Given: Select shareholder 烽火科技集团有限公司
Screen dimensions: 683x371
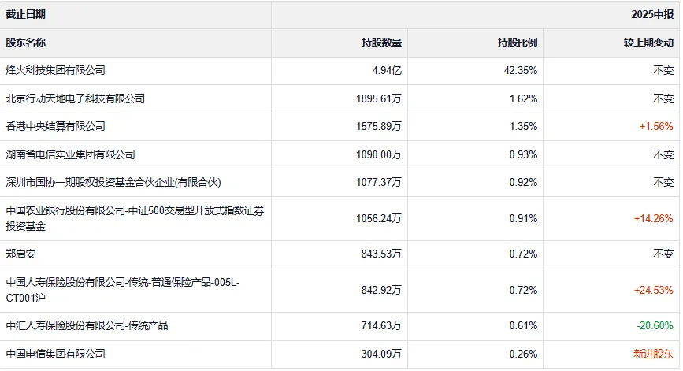Looking at the screenshot, I should click(x=55, y=71).
